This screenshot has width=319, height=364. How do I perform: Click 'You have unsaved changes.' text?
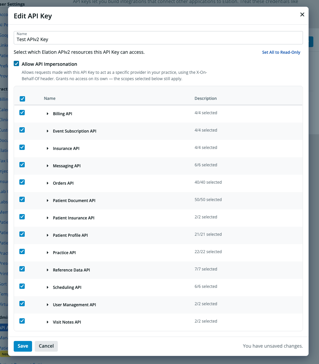273,346
